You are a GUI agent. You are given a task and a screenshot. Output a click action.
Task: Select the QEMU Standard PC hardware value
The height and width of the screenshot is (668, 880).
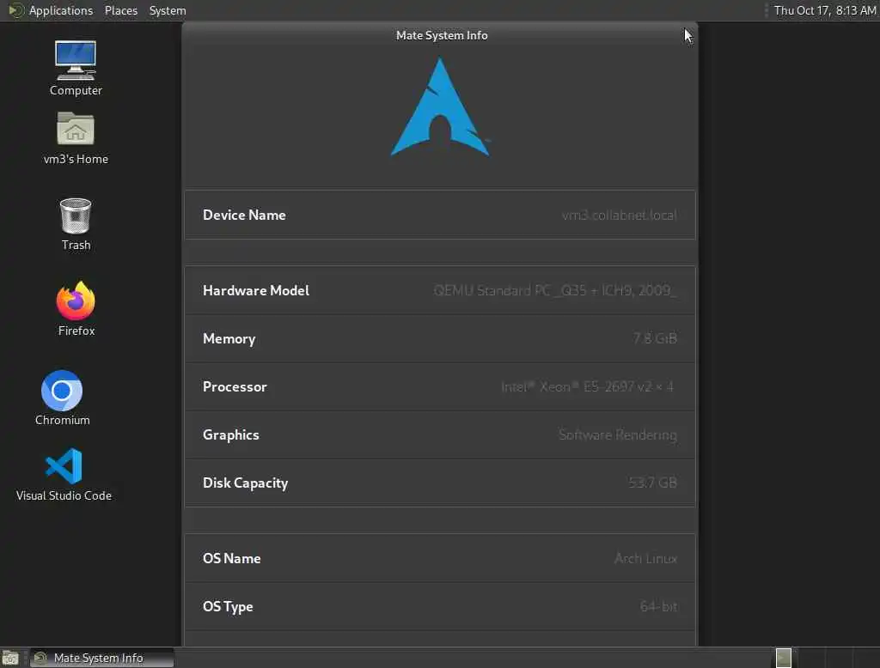[x=554, y=290]
